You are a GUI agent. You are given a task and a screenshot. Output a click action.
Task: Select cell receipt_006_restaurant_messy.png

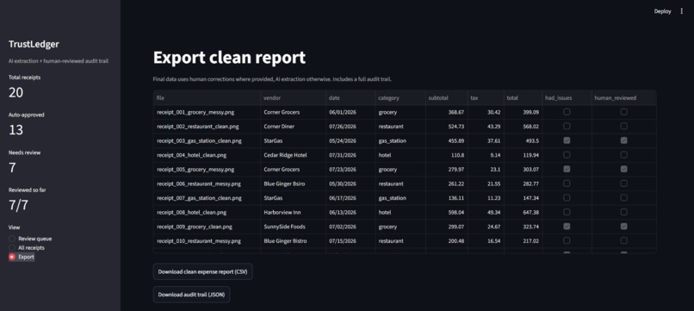pos(207,183)
